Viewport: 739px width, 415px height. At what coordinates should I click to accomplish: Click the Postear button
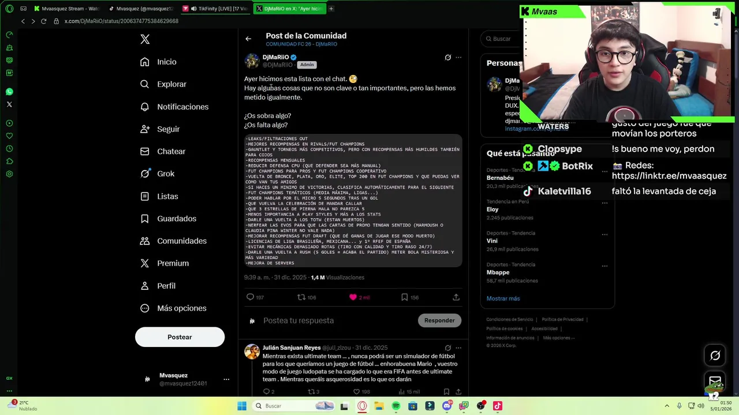(x=180, y=337)
